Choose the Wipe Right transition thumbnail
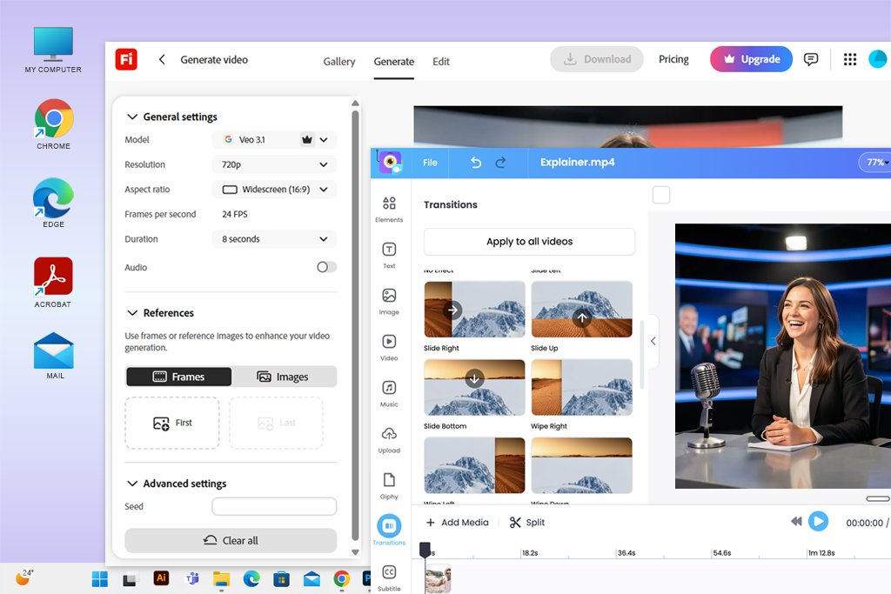The width and height of the screenshot is (891, 594). point(581,387)
